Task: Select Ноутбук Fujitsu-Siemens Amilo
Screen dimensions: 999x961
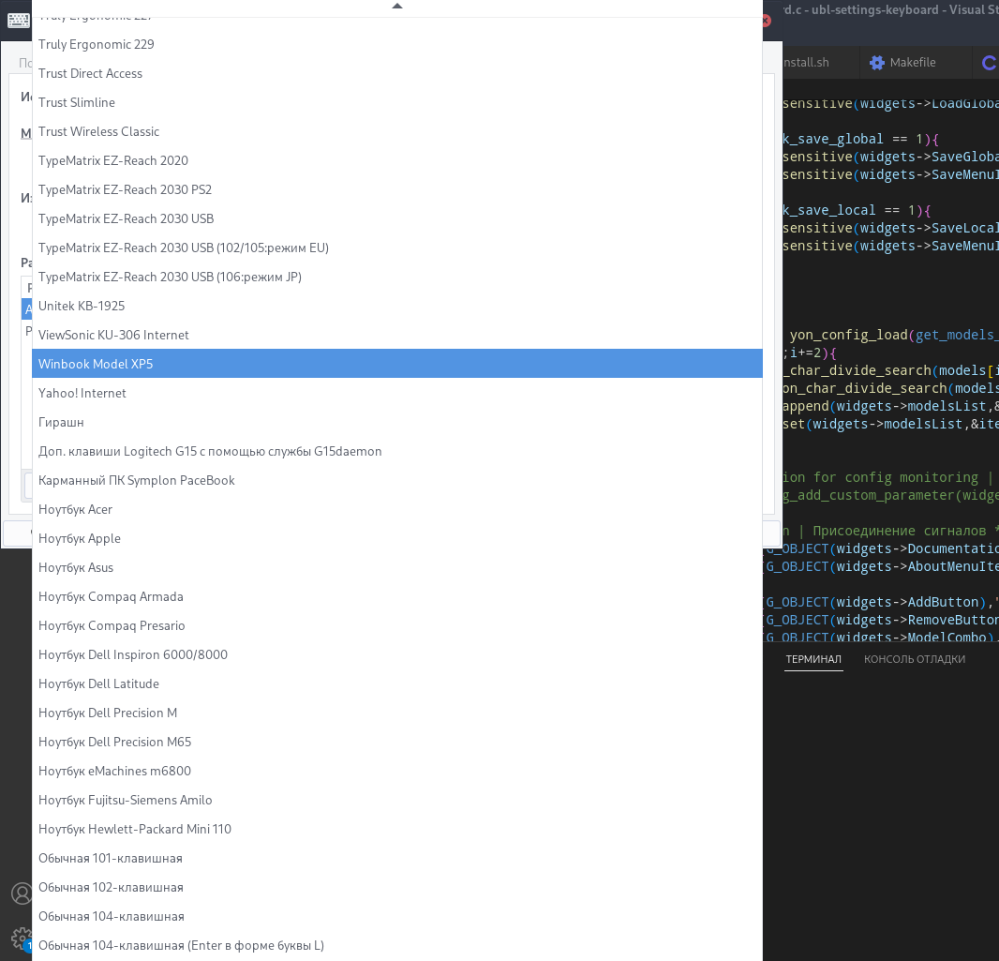Action: click(397, 801)
